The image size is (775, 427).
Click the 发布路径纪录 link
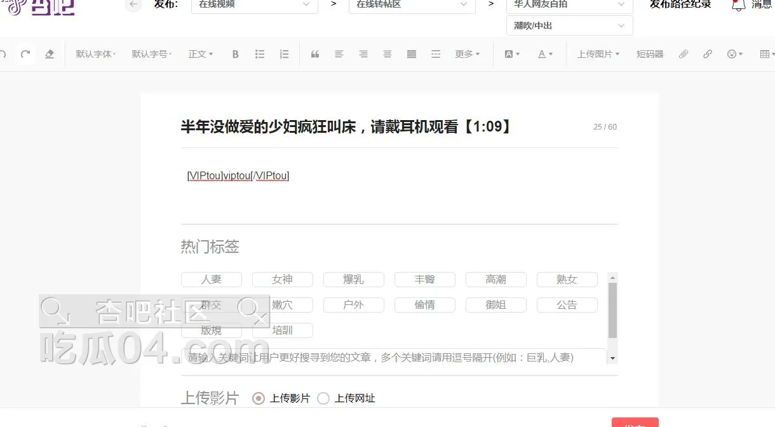[x=680, y=4]
